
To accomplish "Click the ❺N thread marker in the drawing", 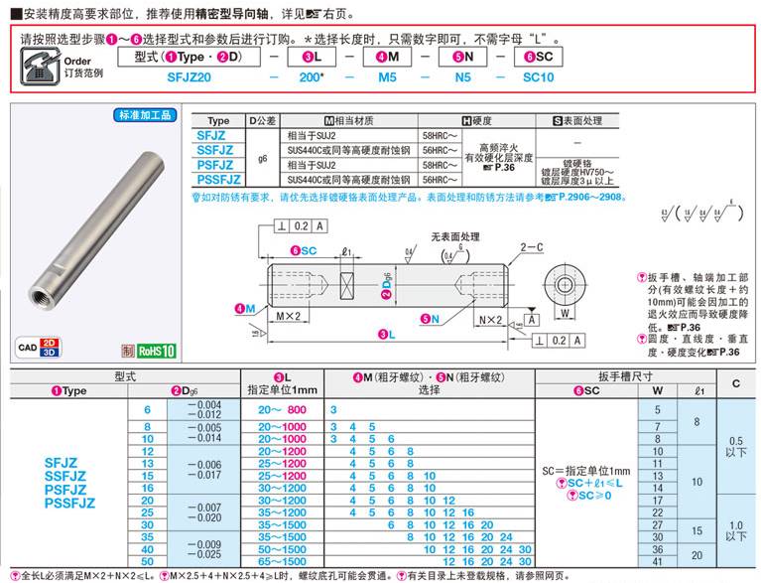I will point(429,319).
